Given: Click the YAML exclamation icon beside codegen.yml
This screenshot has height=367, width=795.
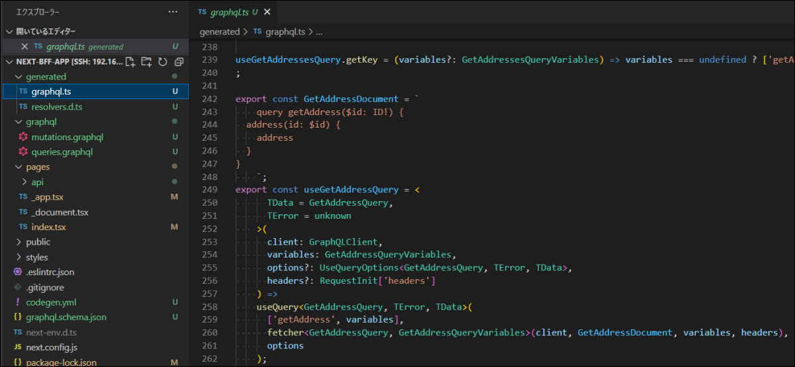Looking at the screenshot, I should (x=18, y=302).
